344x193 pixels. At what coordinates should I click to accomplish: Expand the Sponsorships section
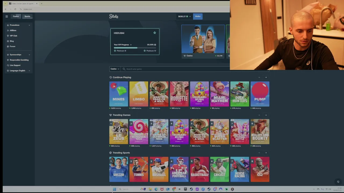[19, 55]
